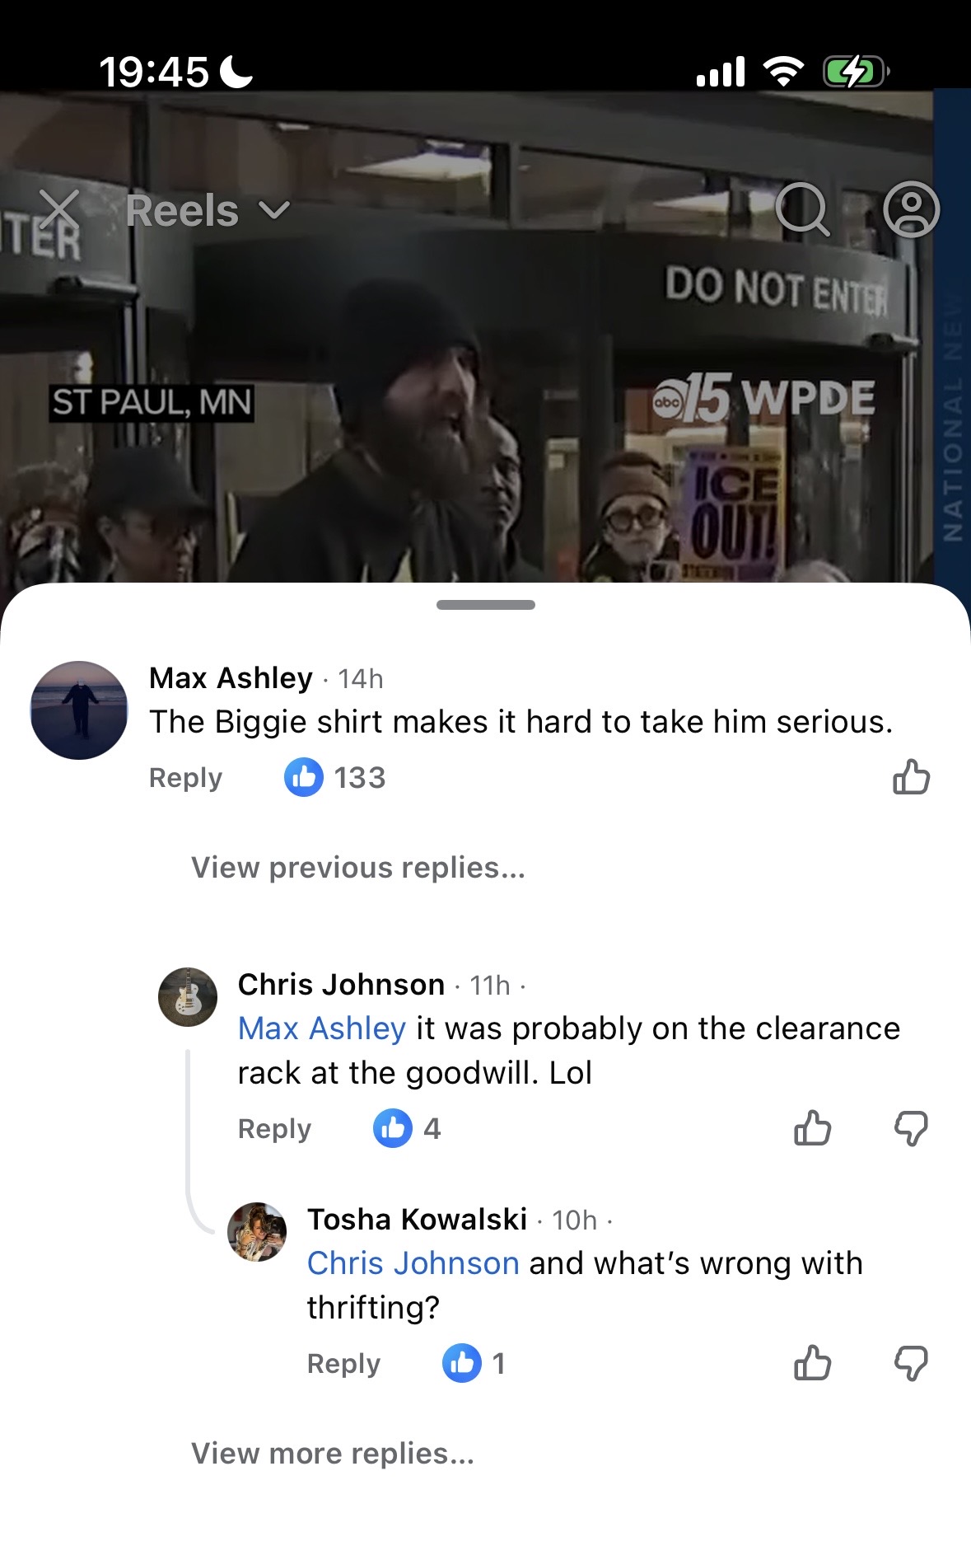View the 133 reactions on Max's comment
The width and height of the screenshot is (971, 1560).
[x=335, y=777]
